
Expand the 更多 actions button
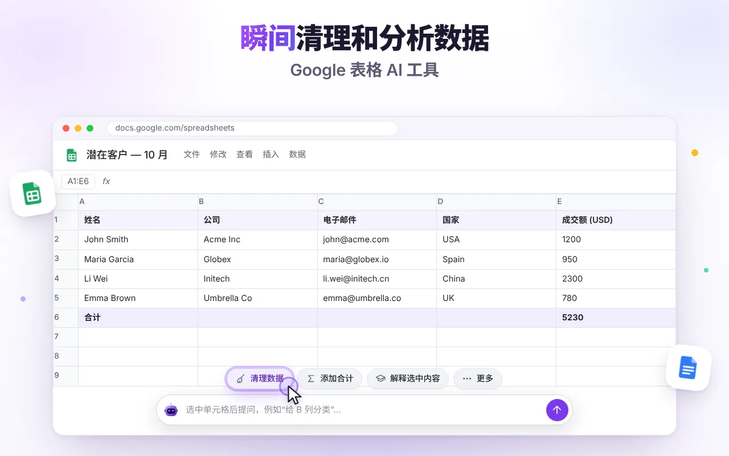[477, 378]
